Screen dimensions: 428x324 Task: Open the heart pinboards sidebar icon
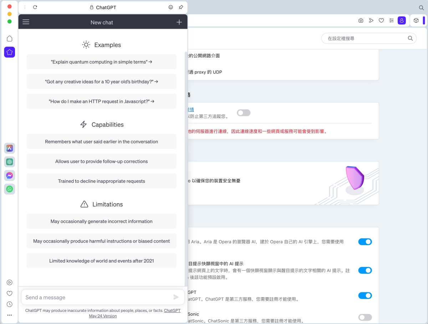point(10,293)
